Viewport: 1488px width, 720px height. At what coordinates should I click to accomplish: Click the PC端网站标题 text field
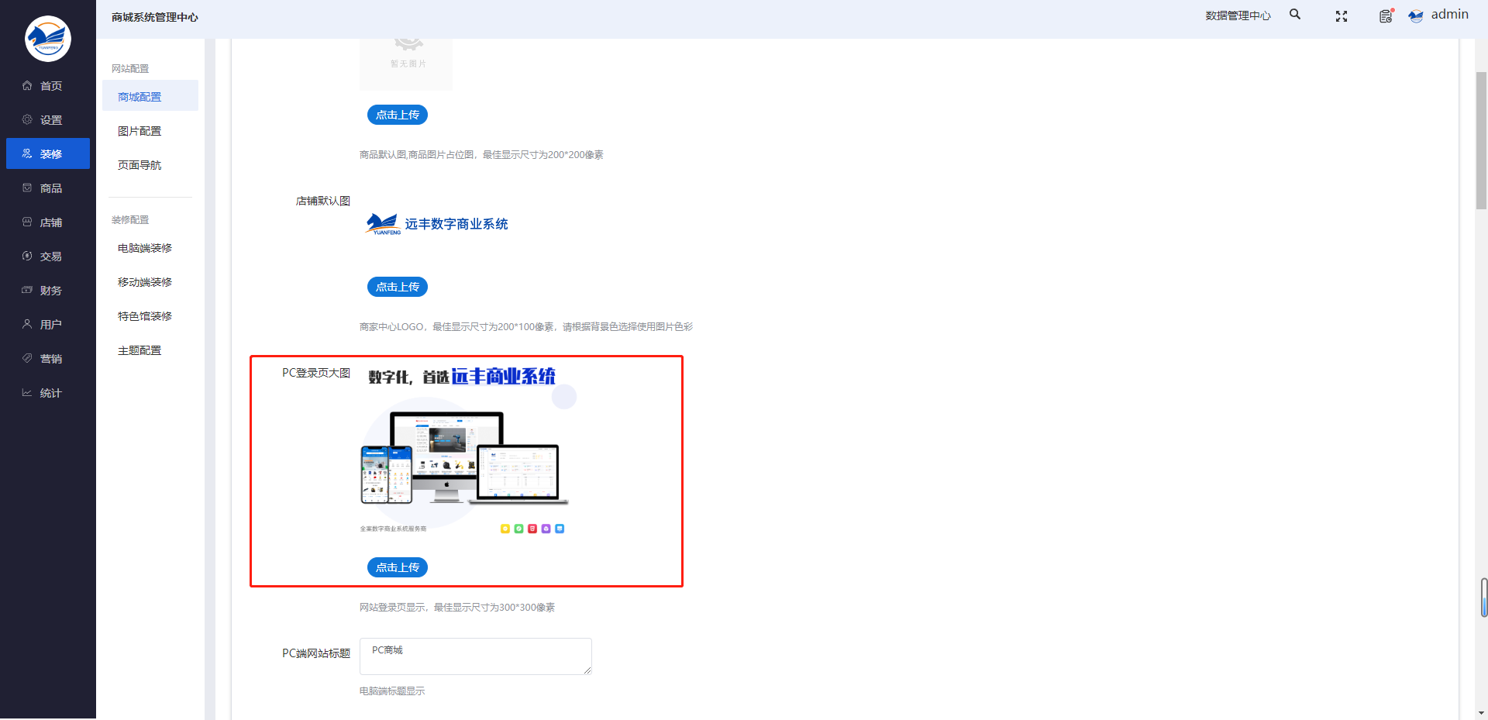pos(476,656)
